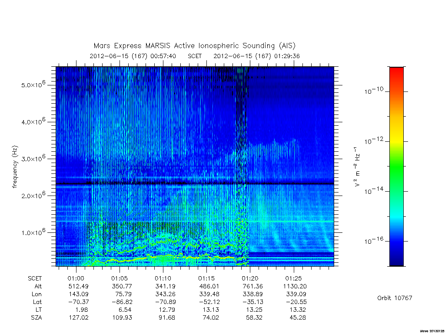Click the '5.0×10^6' frequency tick label
Screen dimensions: 445x333
[33, 85]
